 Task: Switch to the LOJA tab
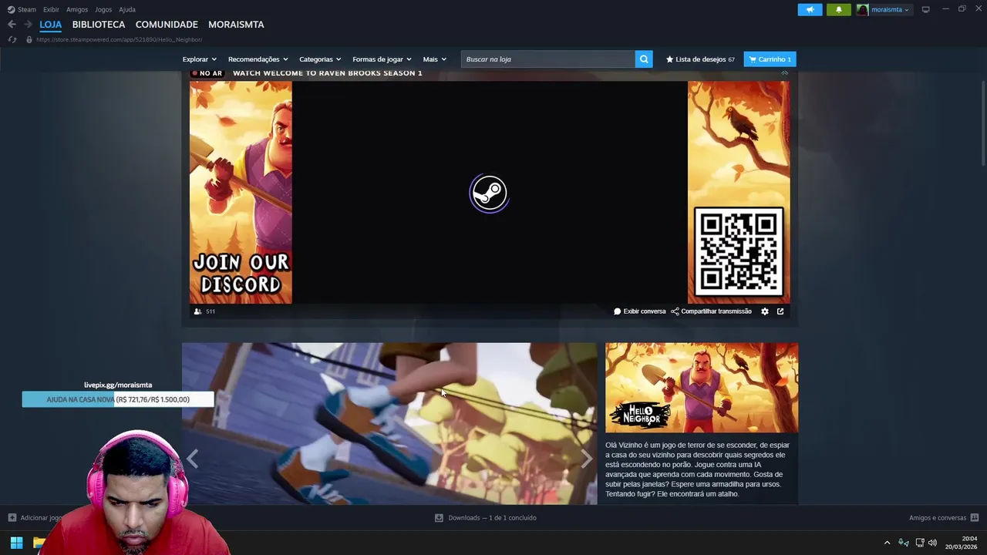51,25
